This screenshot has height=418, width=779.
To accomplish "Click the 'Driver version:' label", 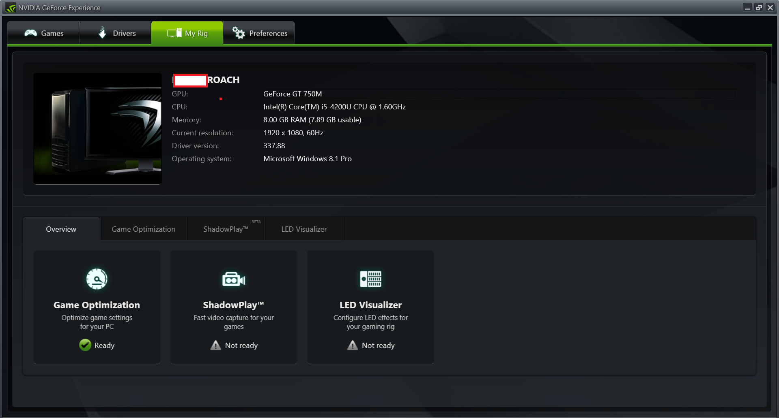I will tap(195, 146).
